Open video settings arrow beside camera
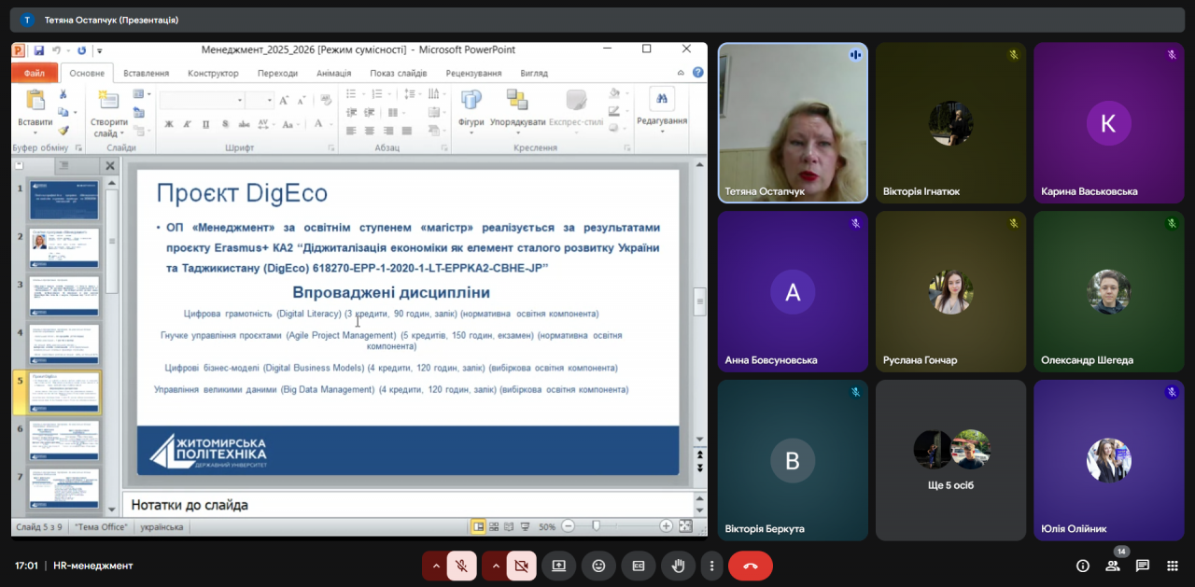The image size is (1195, 587). [x=495, y=566]
